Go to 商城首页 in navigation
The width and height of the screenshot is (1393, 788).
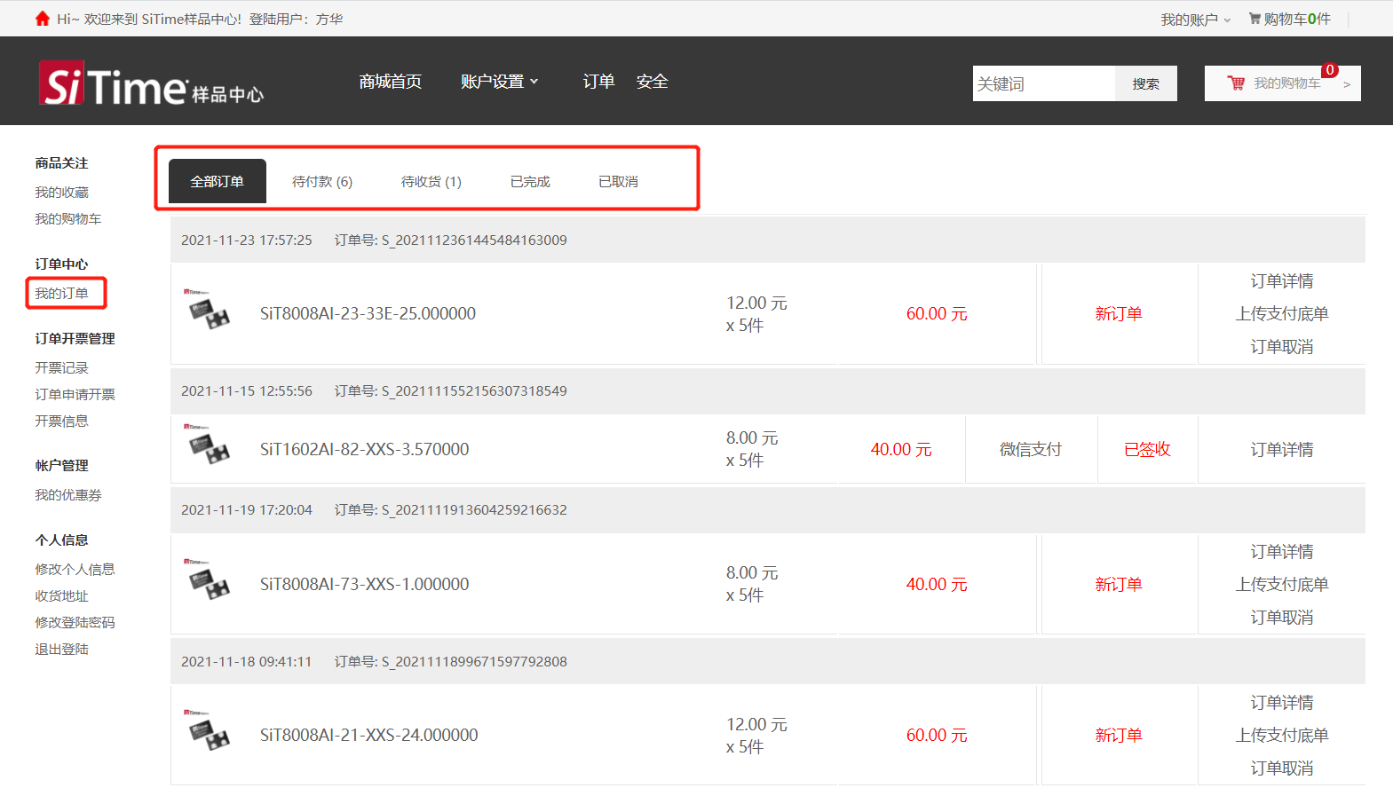(391, 82)
